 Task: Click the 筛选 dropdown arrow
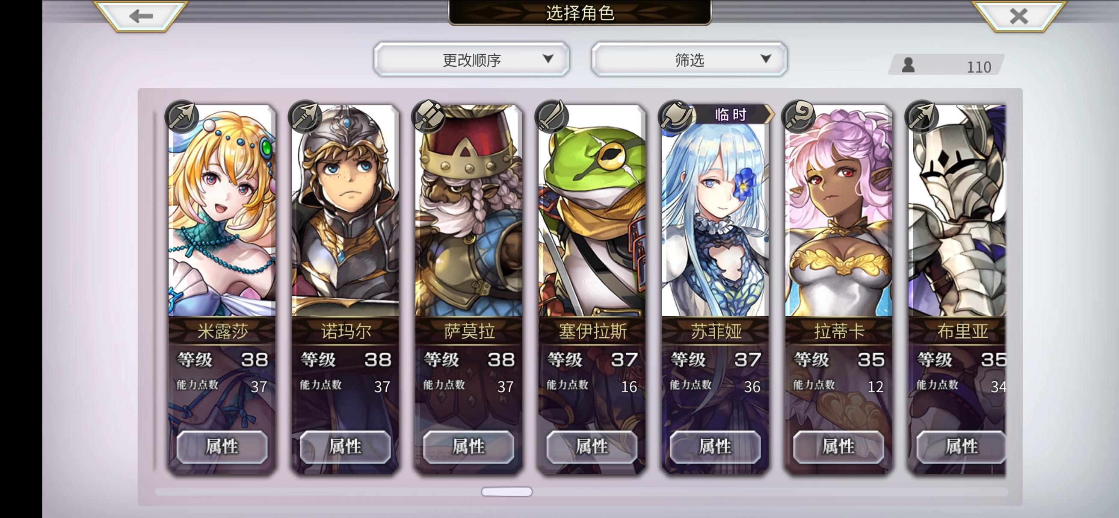766,58
